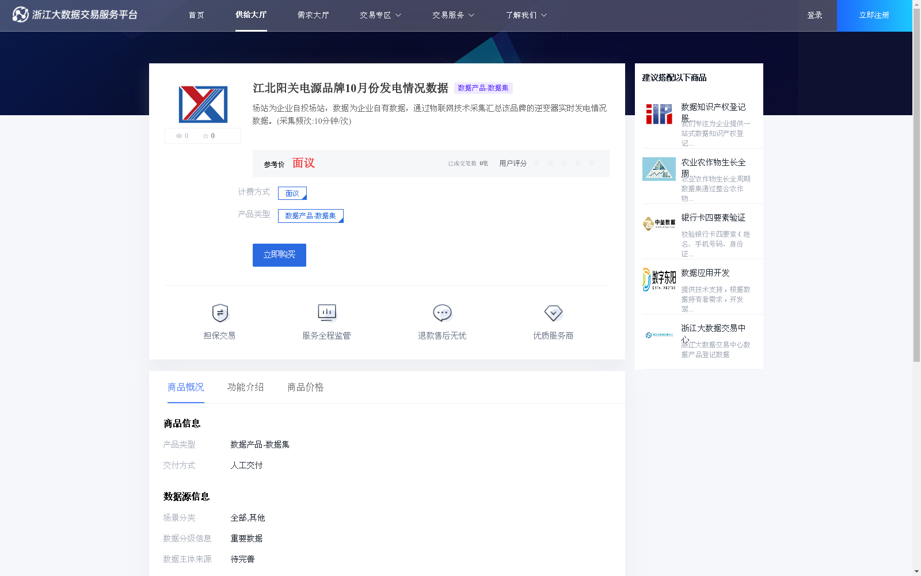The height and width of the screenshot is (576, 921).
Task: Switch to the 商品概况 tab
Action: point(186,387)
